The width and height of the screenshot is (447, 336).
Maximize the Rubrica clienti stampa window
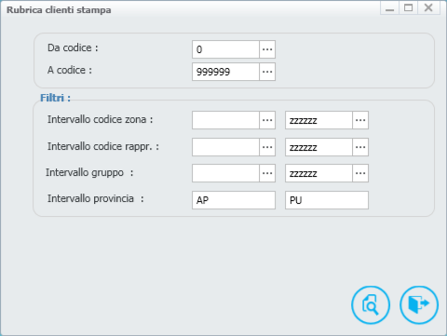pos(409,8)
